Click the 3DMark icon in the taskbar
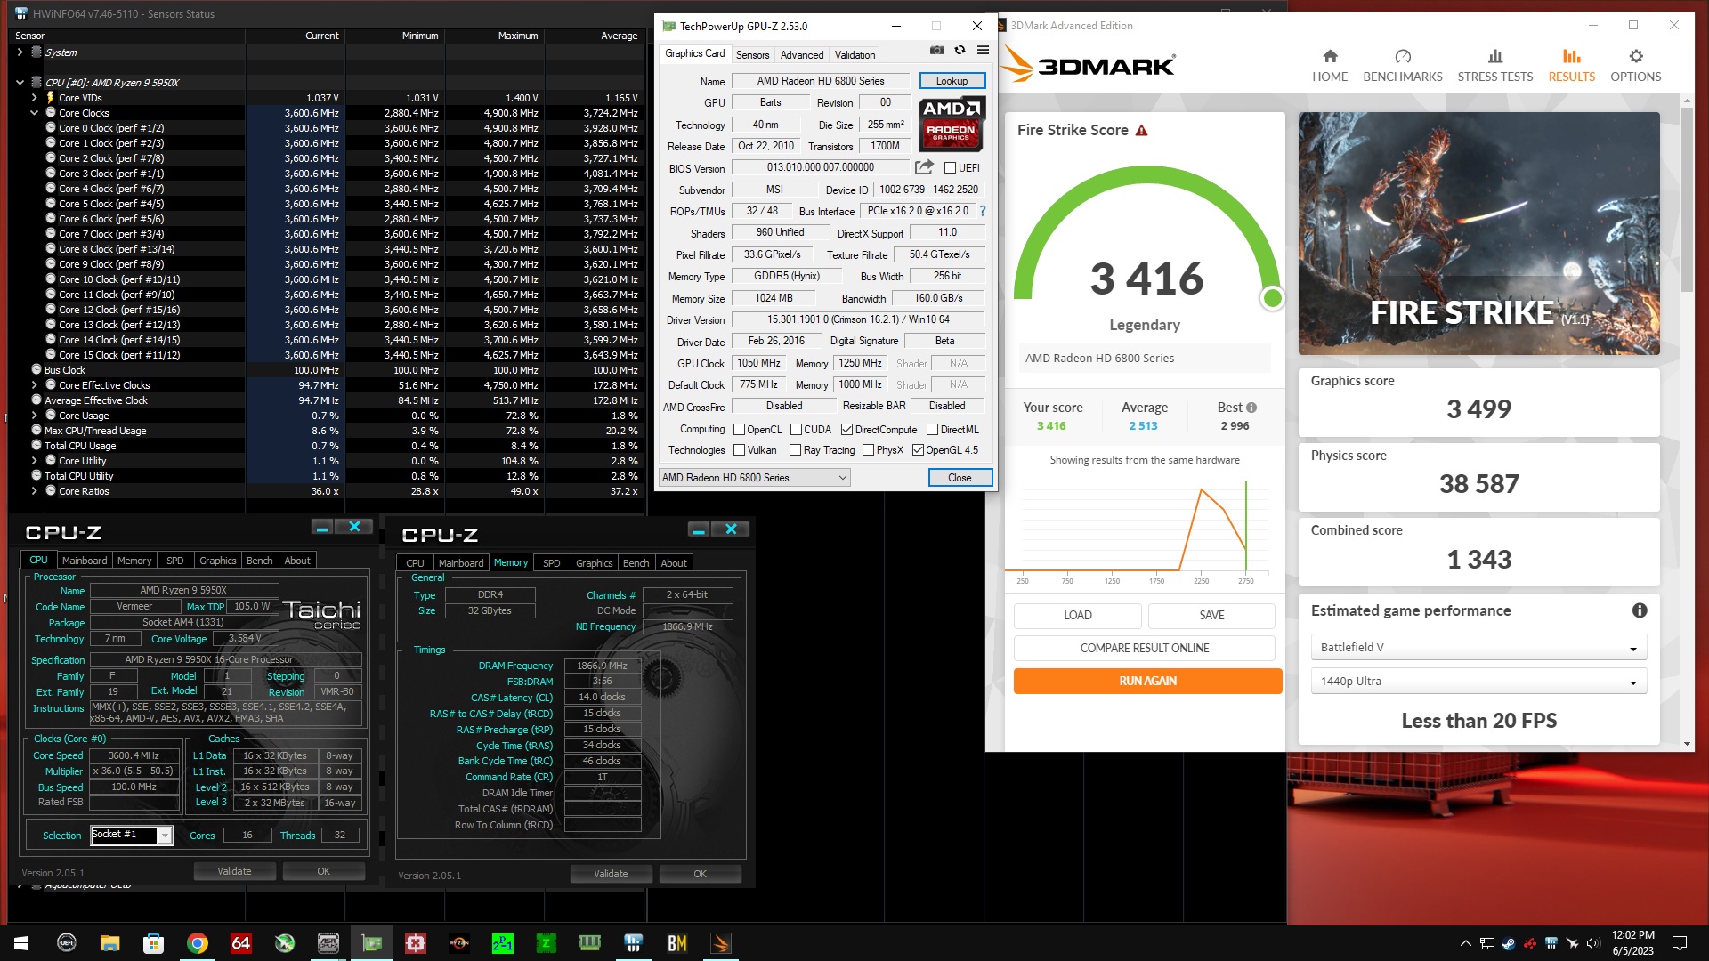This screenshot has width=1709, height=961. (x=721, y=943)
